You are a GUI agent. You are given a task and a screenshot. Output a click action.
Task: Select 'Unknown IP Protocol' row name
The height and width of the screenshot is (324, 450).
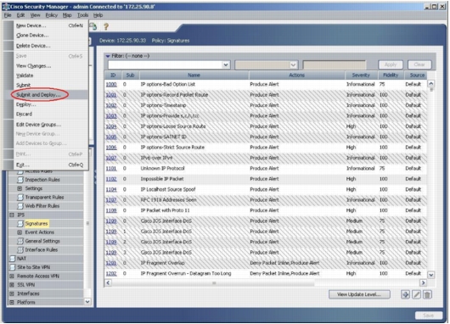point(162,168)
